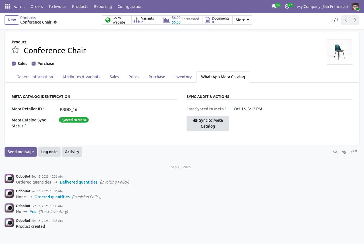Toggle the Purchase checkbox
This screenshot has width=364, height=244.
click(x=34, y=64)
